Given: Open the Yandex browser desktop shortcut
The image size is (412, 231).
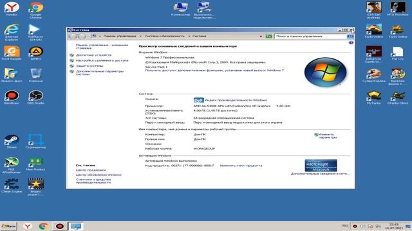Looking at the screenshot, I should click(12, 9).
